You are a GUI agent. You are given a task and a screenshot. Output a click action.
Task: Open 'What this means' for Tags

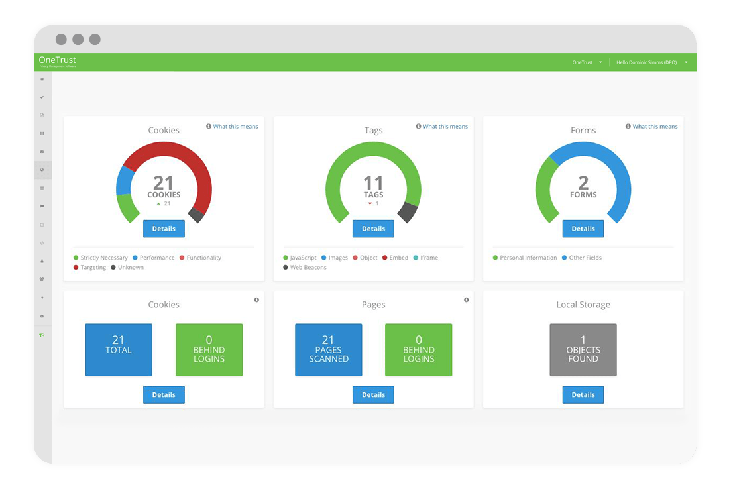point(445,126)
